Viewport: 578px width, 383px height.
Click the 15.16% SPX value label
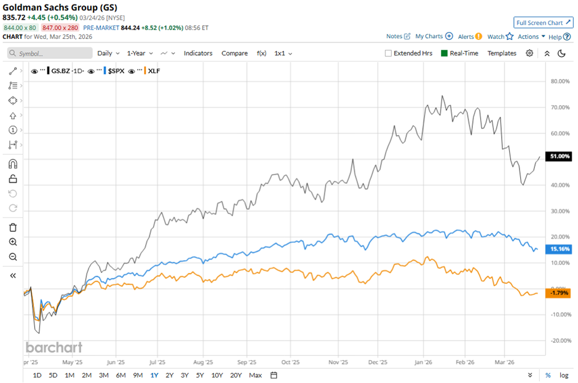[x=559, y=249]
